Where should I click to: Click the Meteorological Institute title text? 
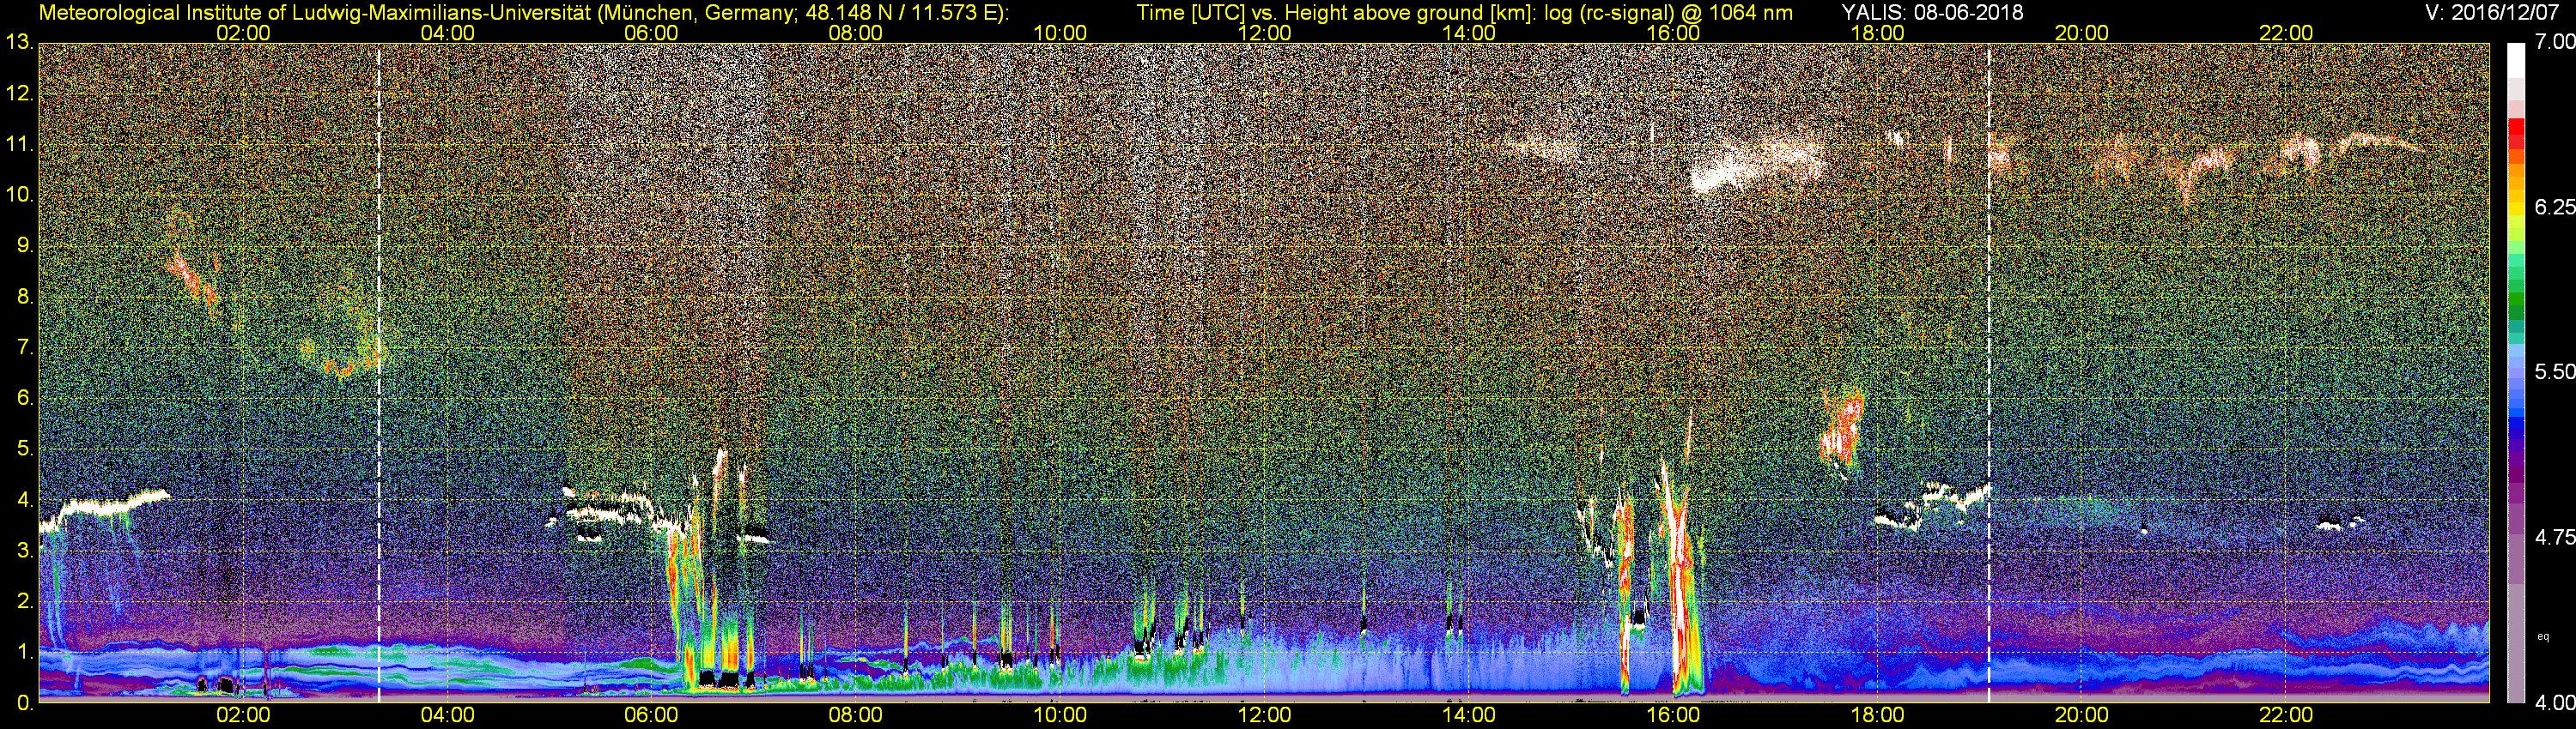click(523, 13)
